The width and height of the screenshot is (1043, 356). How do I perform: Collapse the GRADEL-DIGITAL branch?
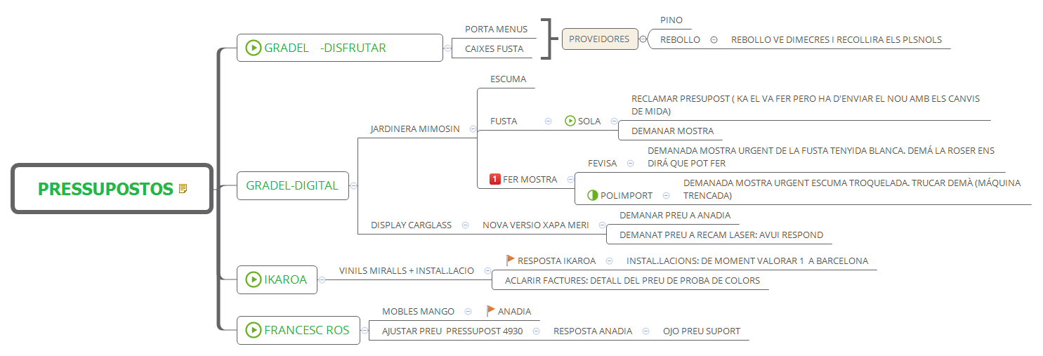(x=354, y=186)
